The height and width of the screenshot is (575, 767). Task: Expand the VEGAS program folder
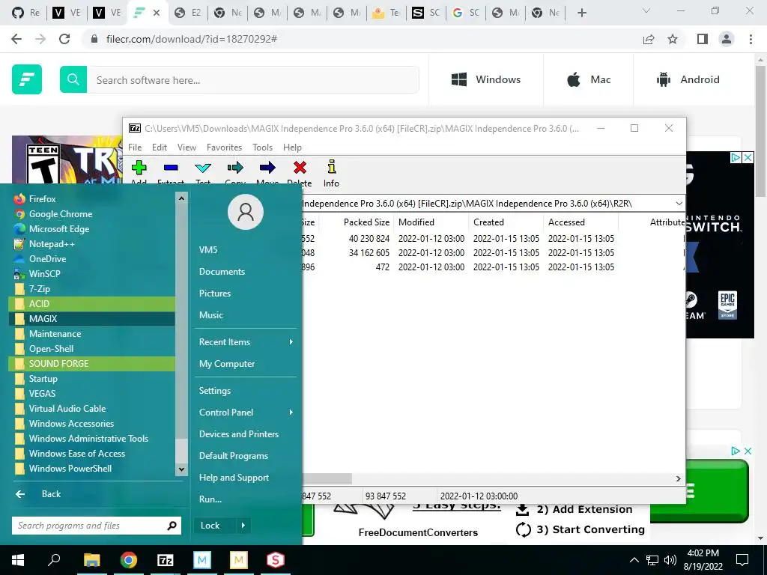tap(91, 394)
